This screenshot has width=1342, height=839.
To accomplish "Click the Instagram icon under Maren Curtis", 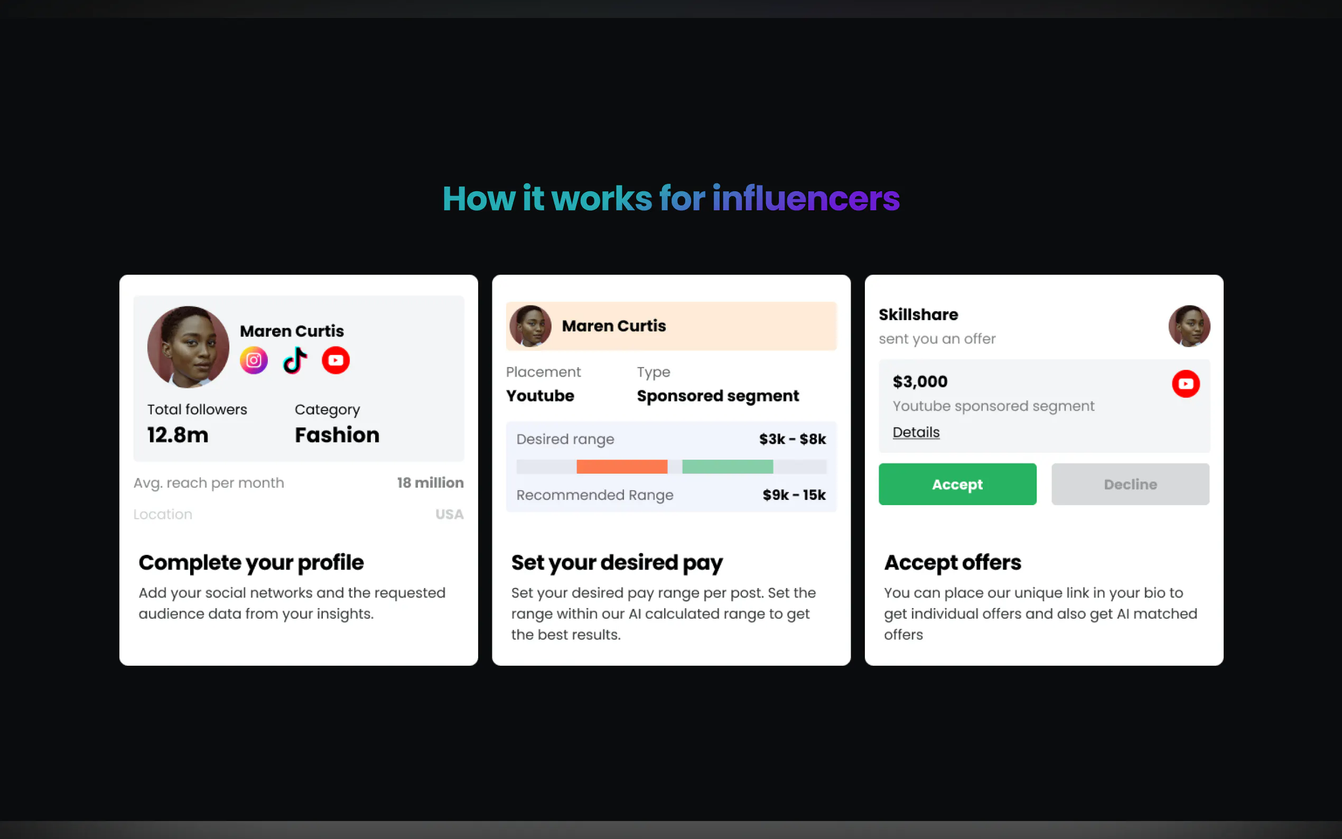I will (x=254, y=361).
